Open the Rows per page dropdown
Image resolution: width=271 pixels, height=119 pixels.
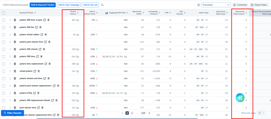pyautogui.click(x=261, y=113)
